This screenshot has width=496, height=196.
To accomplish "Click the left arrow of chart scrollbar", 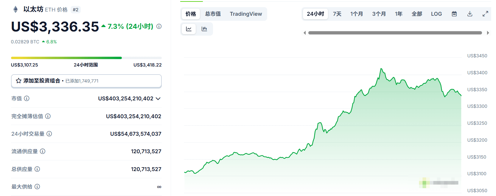I will click(x=304, y=33).
